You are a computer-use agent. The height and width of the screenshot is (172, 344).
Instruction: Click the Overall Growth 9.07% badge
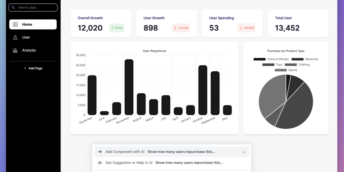coord(117,28)
